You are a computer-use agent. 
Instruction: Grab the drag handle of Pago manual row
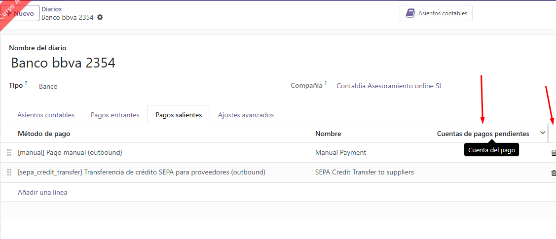tap(9, 153)
